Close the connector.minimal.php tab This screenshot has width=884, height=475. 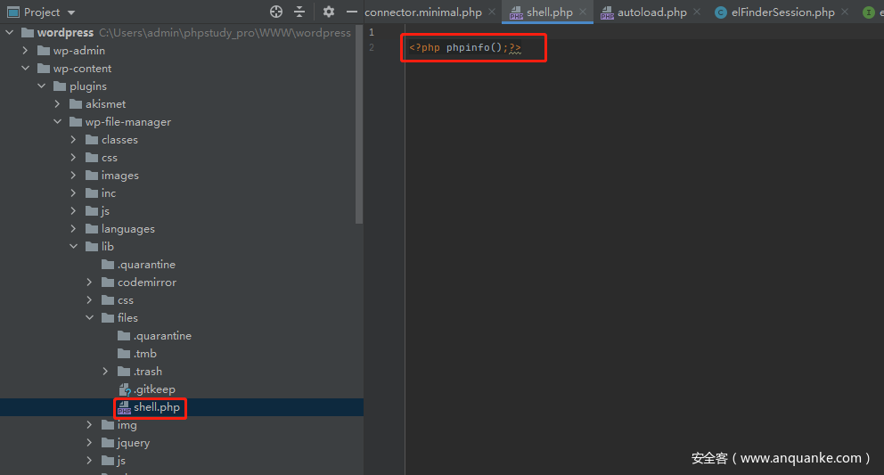(x=491, y=12)
